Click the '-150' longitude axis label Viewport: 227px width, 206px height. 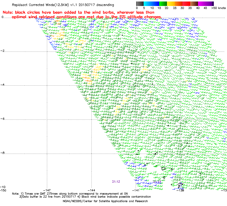click(x=3, y=190)
